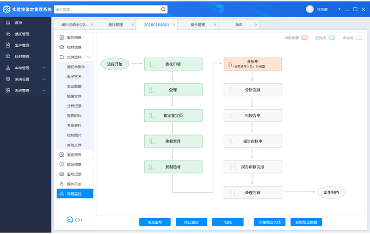
Task: Expand the 审核管理 sidebar group
Action: (x=44, y=68)
